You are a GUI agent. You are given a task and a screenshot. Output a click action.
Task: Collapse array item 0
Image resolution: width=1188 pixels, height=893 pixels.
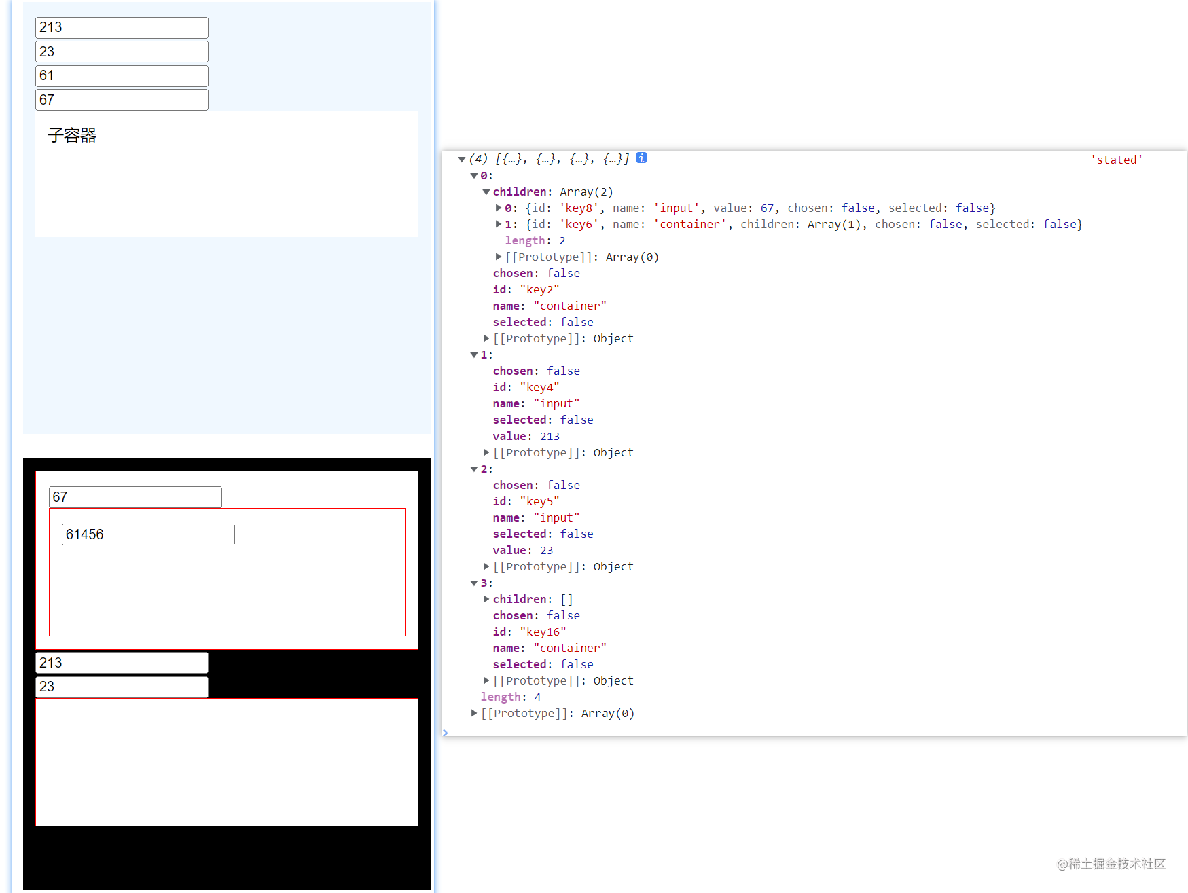pos(474,176)
